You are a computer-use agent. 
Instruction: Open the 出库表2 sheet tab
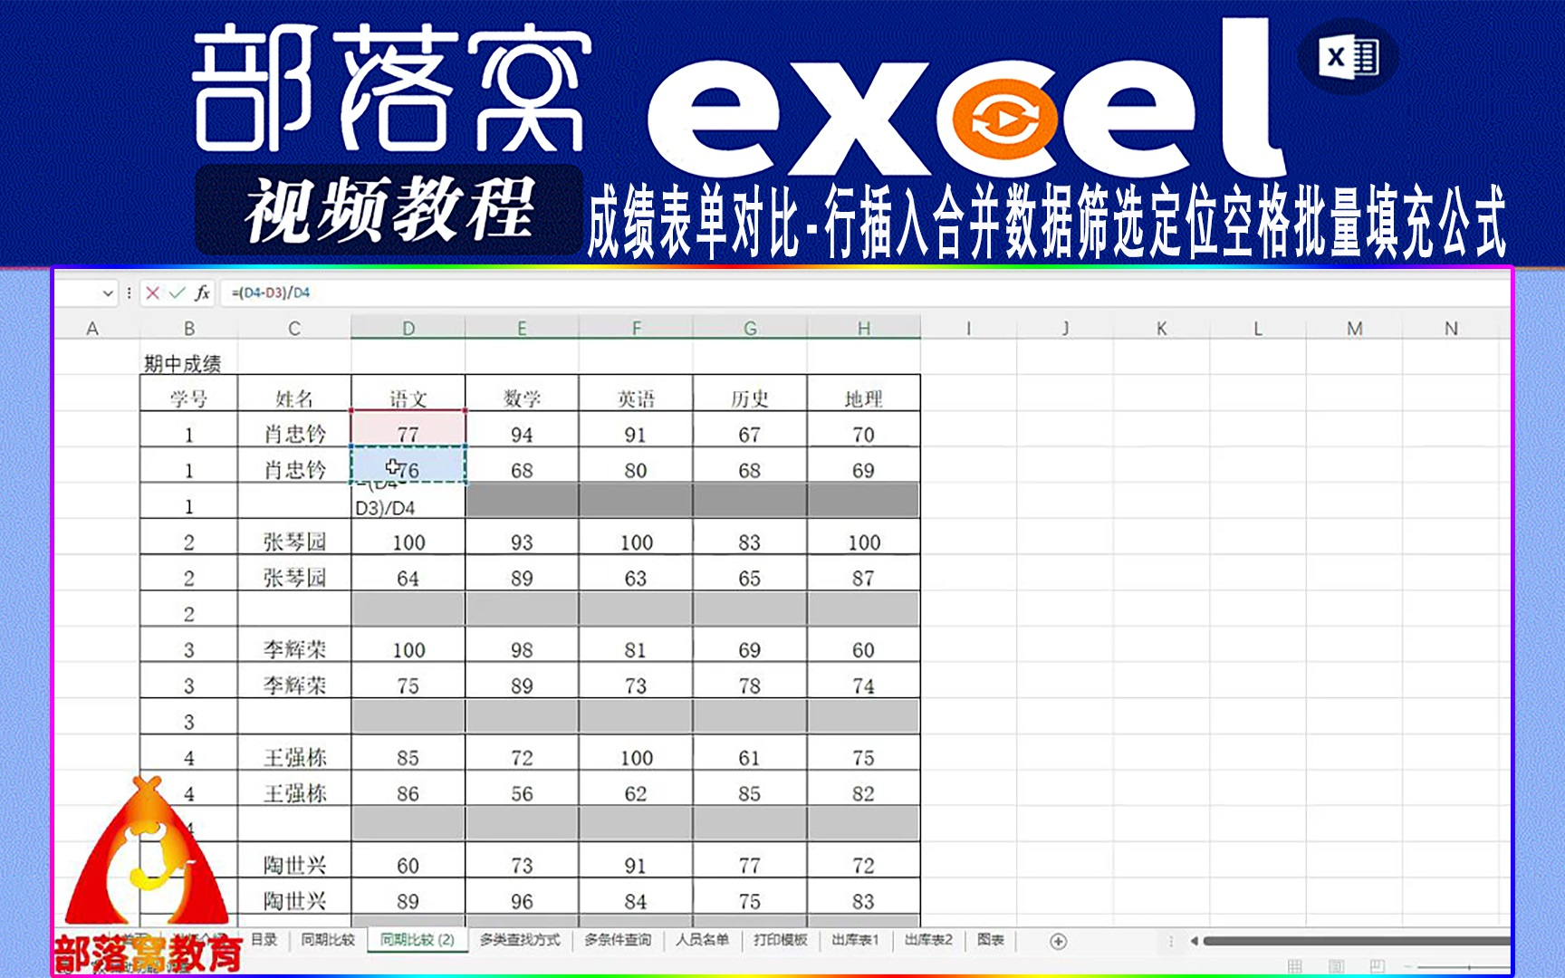[x=928, y=940]
